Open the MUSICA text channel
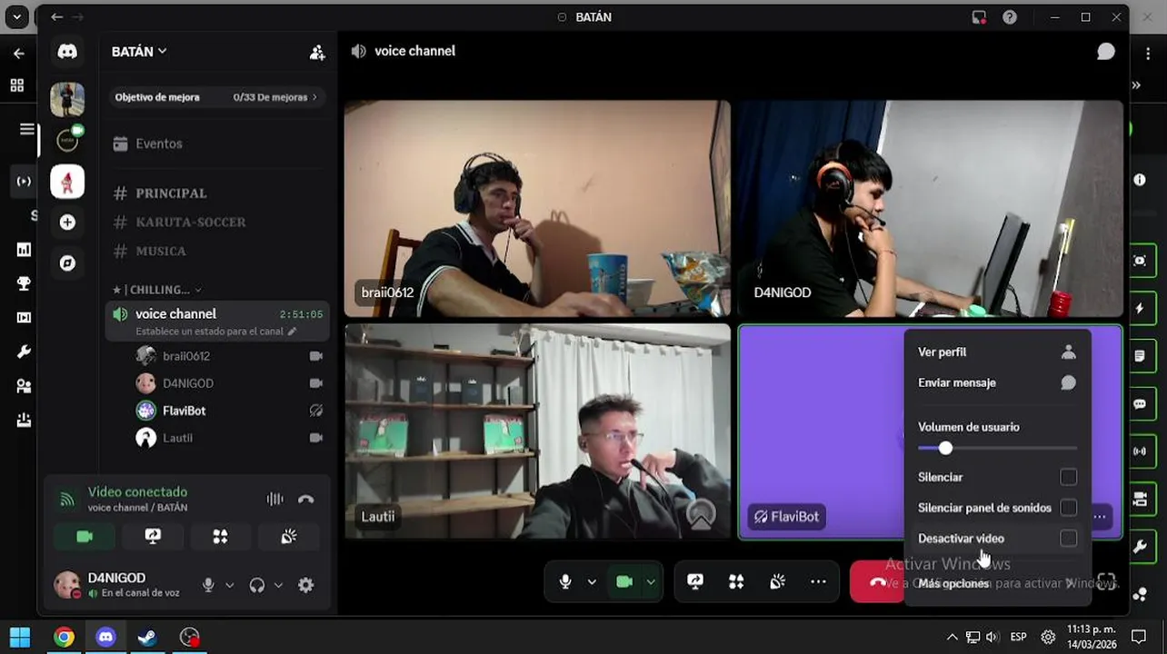 click(216, 251)
